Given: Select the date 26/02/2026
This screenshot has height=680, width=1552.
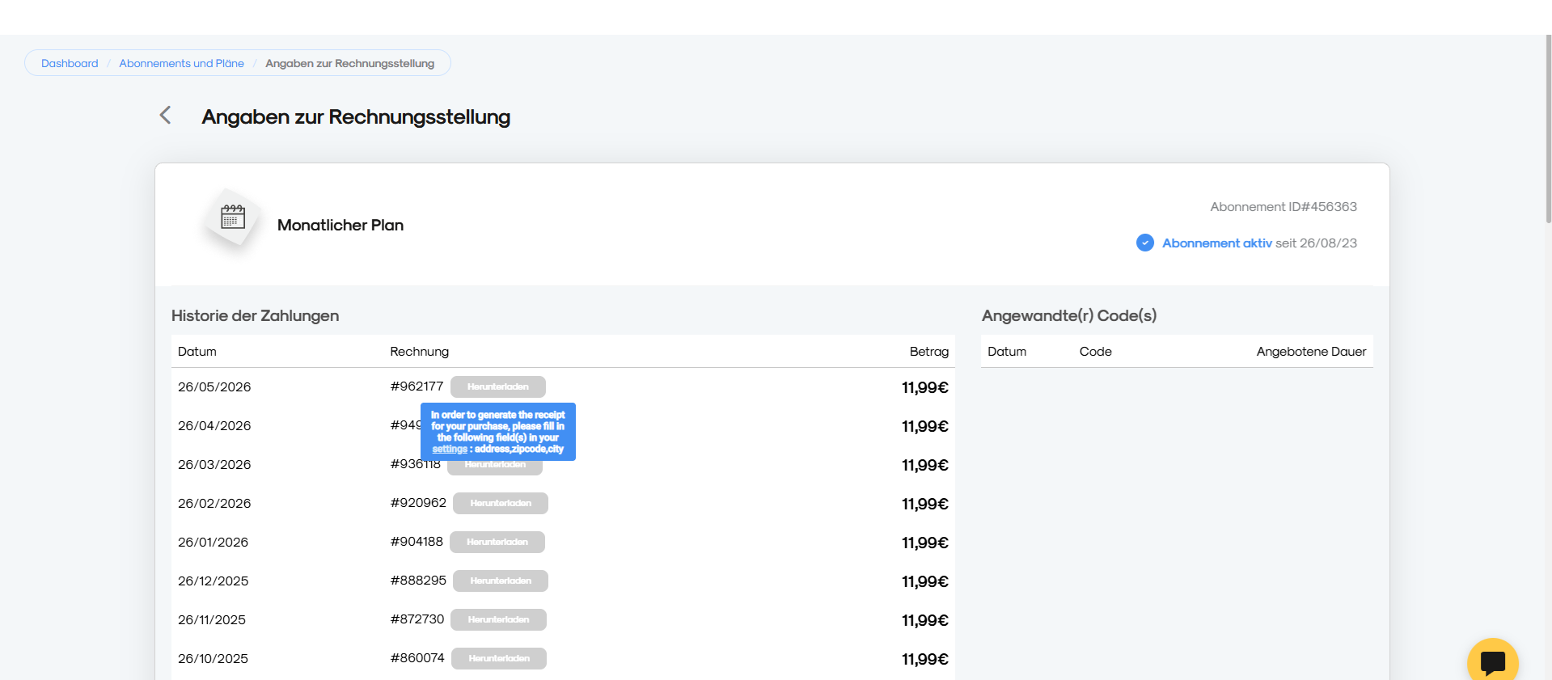Looking at the screenshot, I should (214, 503).
